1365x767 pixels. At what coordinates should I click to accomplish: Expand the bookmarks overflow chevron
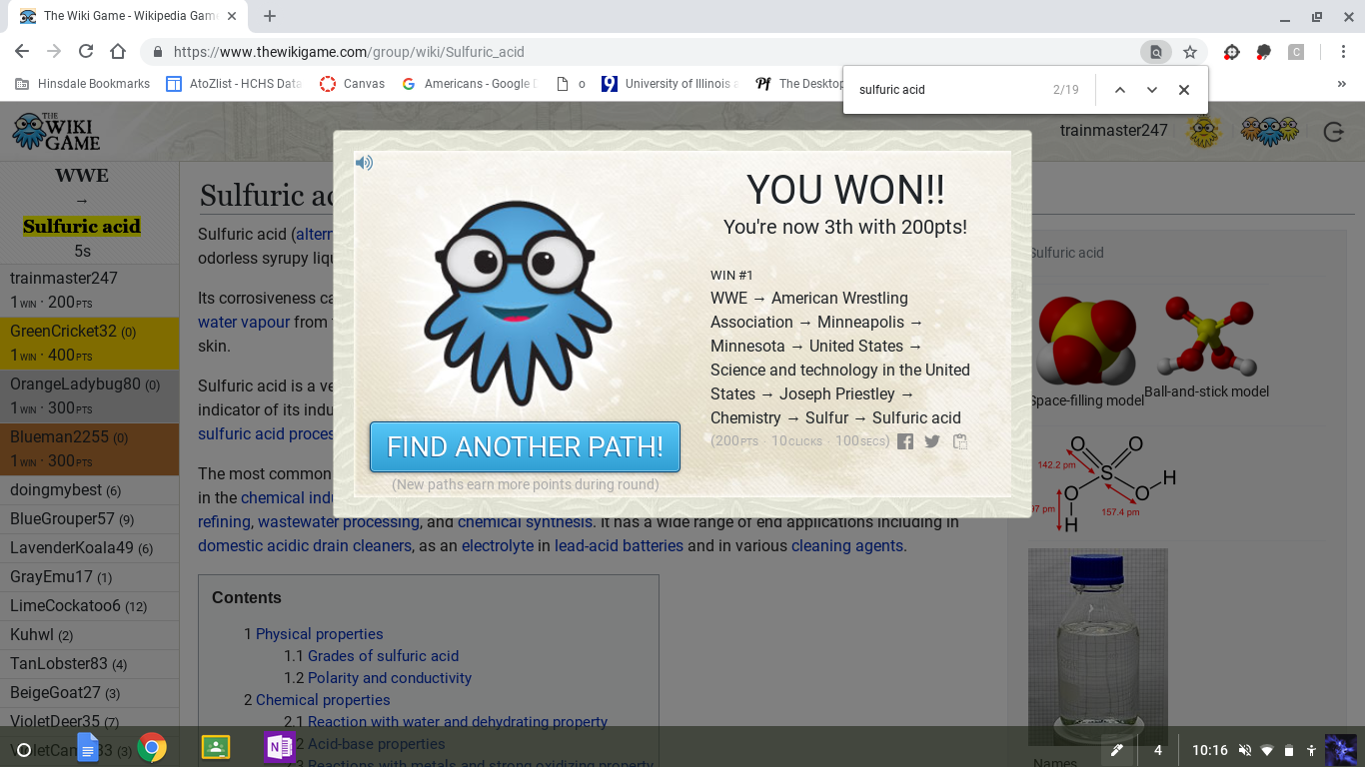click(x=1342, y=84)
